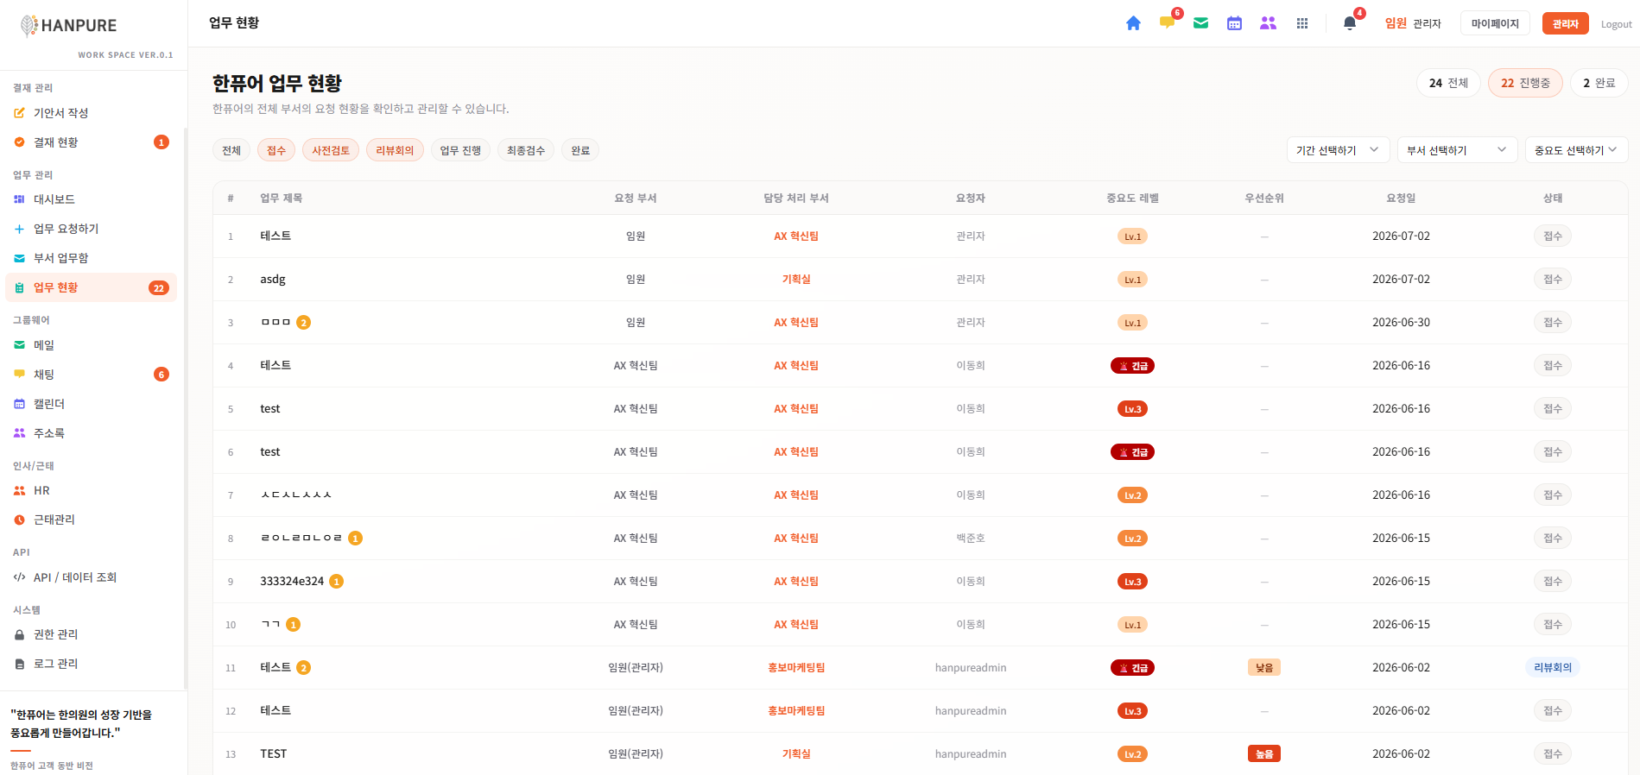
Task: Click the 요청일 column header
Action: click(1401, 198)
